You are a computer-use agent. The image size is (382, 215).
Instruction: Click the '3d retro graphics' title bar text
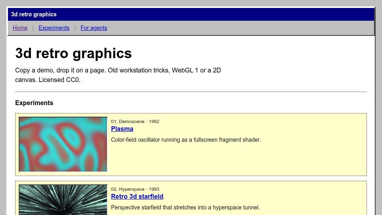tap(34, 14)
